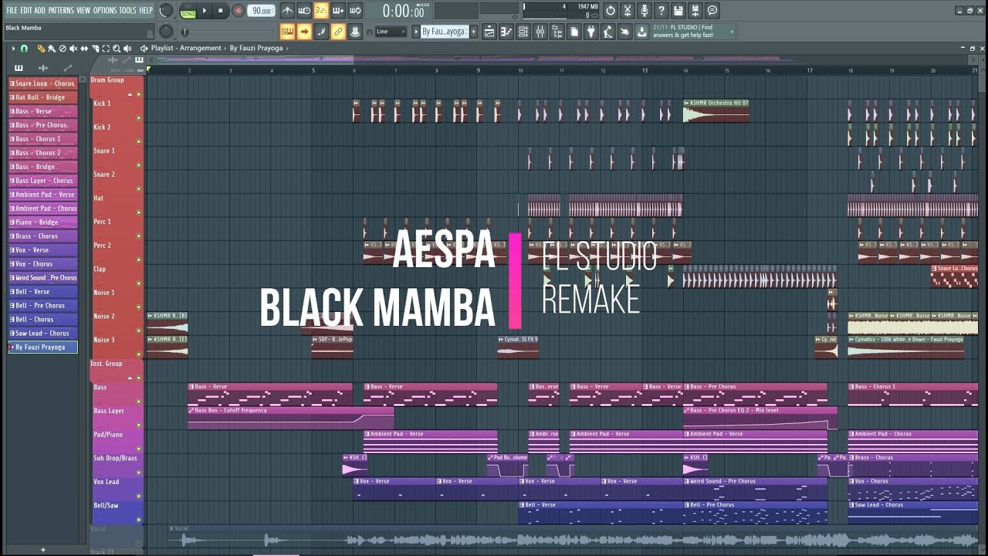Image resolution: width=988 pixels, height=556 pixels.
Task: Open the tempo tapper icon
Action: (x=607, y=32)
